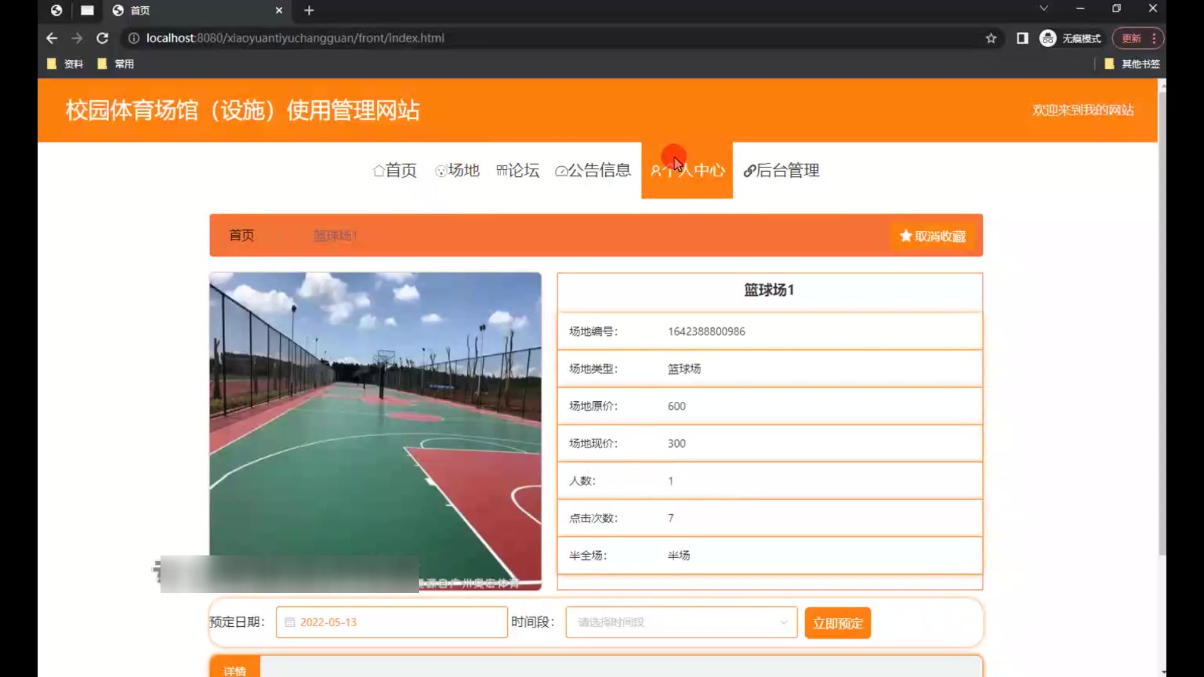Click the incognito mode profile icon
Viewport: 1204px width, 677px height.
(x=1048, y=38)
